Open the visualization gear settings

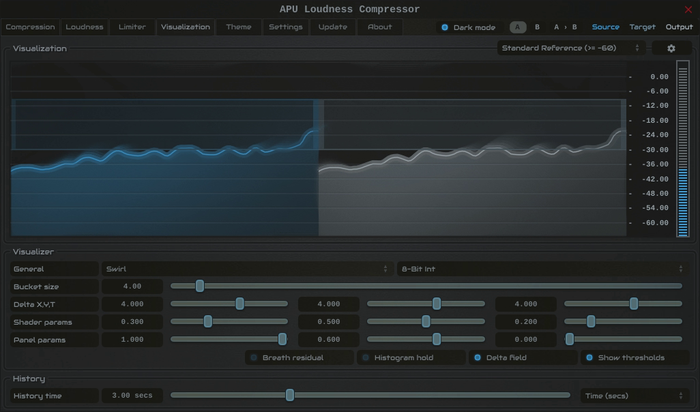[671, 48]
